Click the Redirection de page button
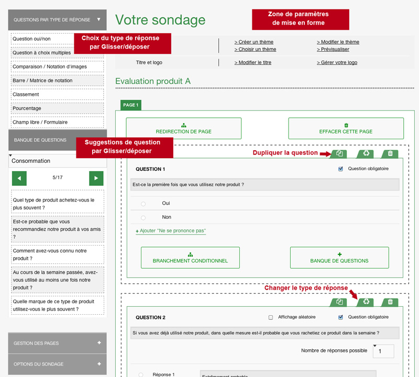Viewport: 419px width, 377px height. click(x=184, y=128)
